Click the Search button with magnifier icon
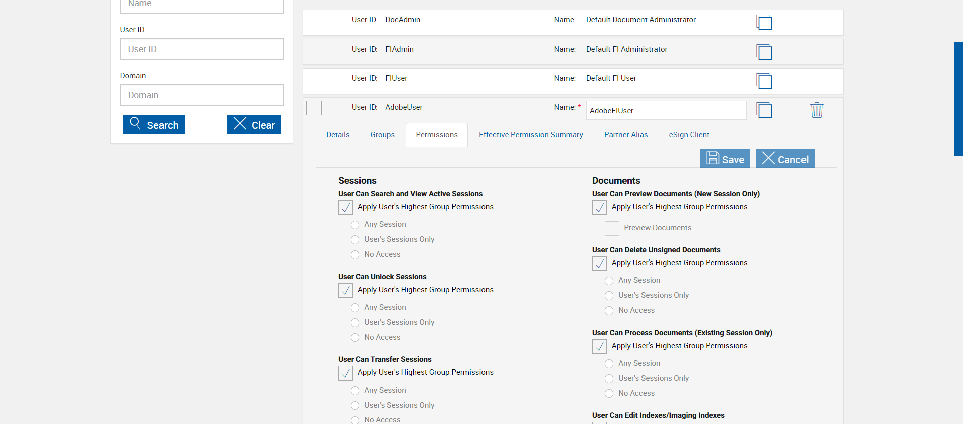Image resolution: width=963 pixels, height=424 pixels. coord(153,124)
